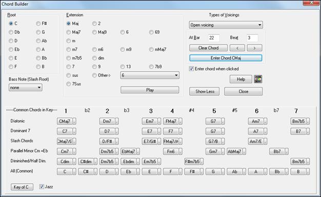This screenshot has width=321, height=197.
Task: Click the Clear Chord button
Action: (208, 48)
